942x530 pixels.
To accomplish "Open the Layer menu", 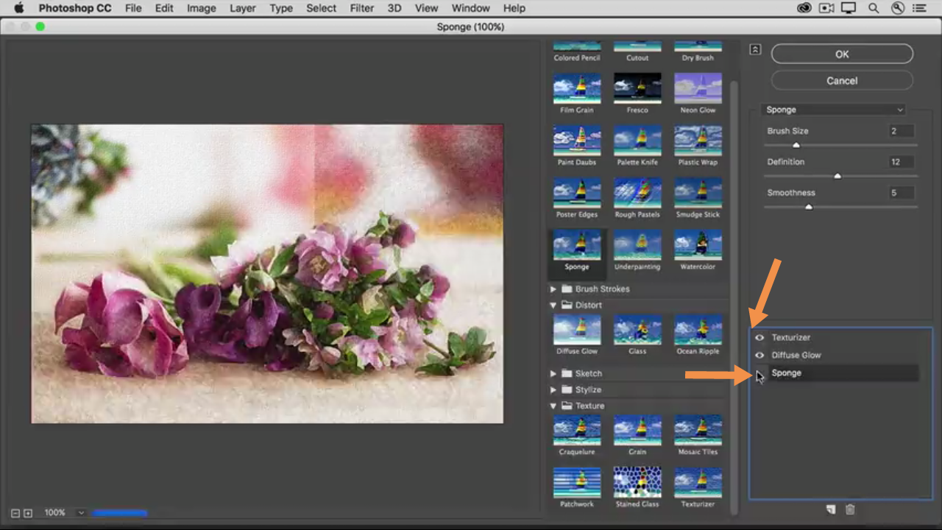I will [241, 9].
